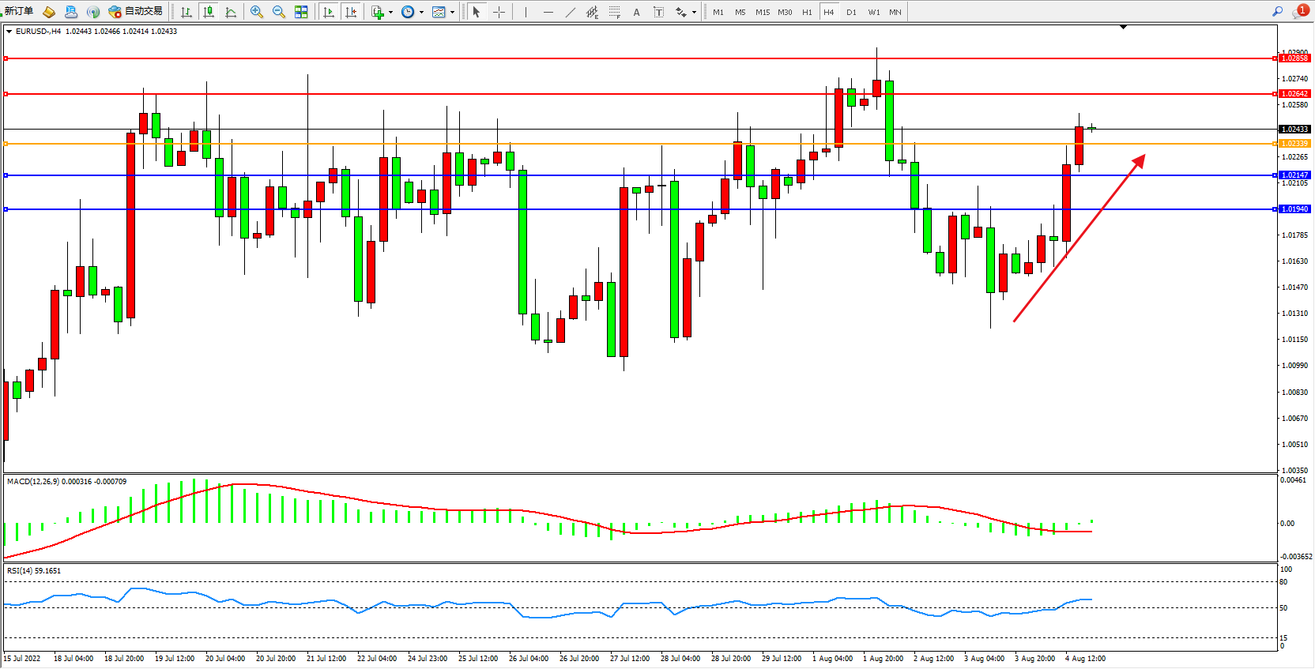This screenshot has width=1315, height=669.
Task: Switch to the D1 timeframe
Action: click(851, 12)
